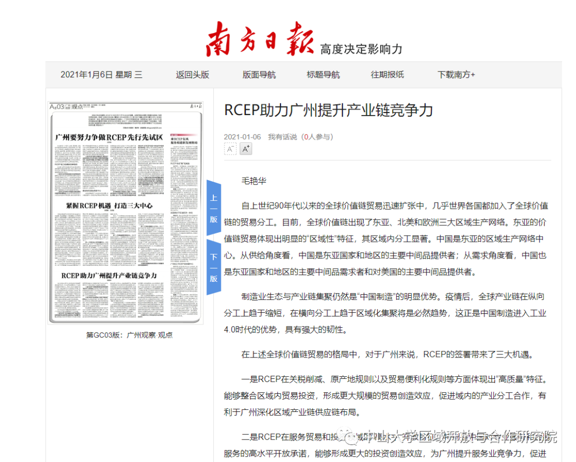
Task: Click the article date 2021-01-06
Action: (243, 137)
